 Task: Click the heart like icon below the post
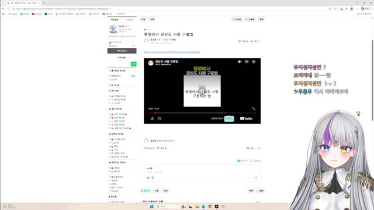click(x=145, y=148)
